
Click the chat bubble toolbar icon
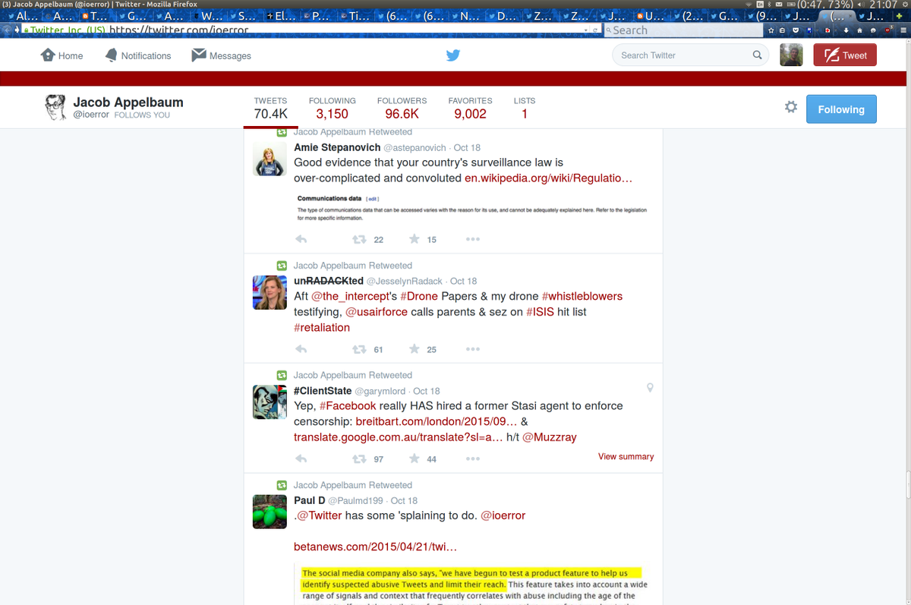click(873, 30)
